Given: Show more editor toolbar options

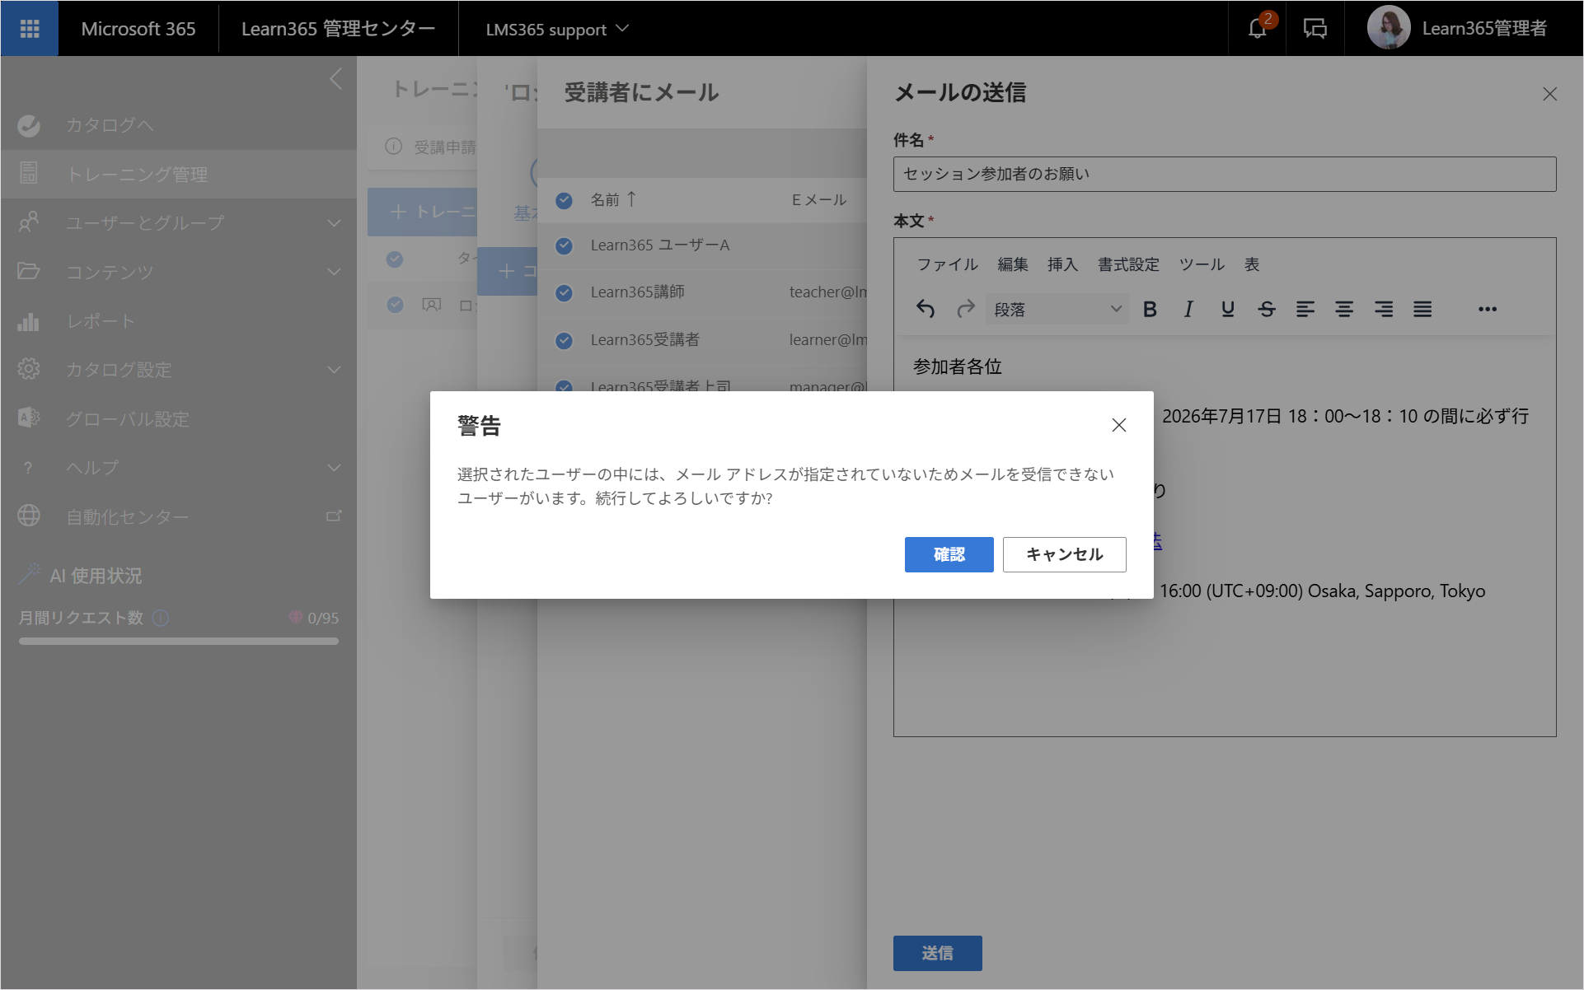Looking at the screenshot, I should pos(1488,309).
